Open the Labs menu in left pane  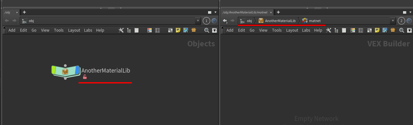88,30
